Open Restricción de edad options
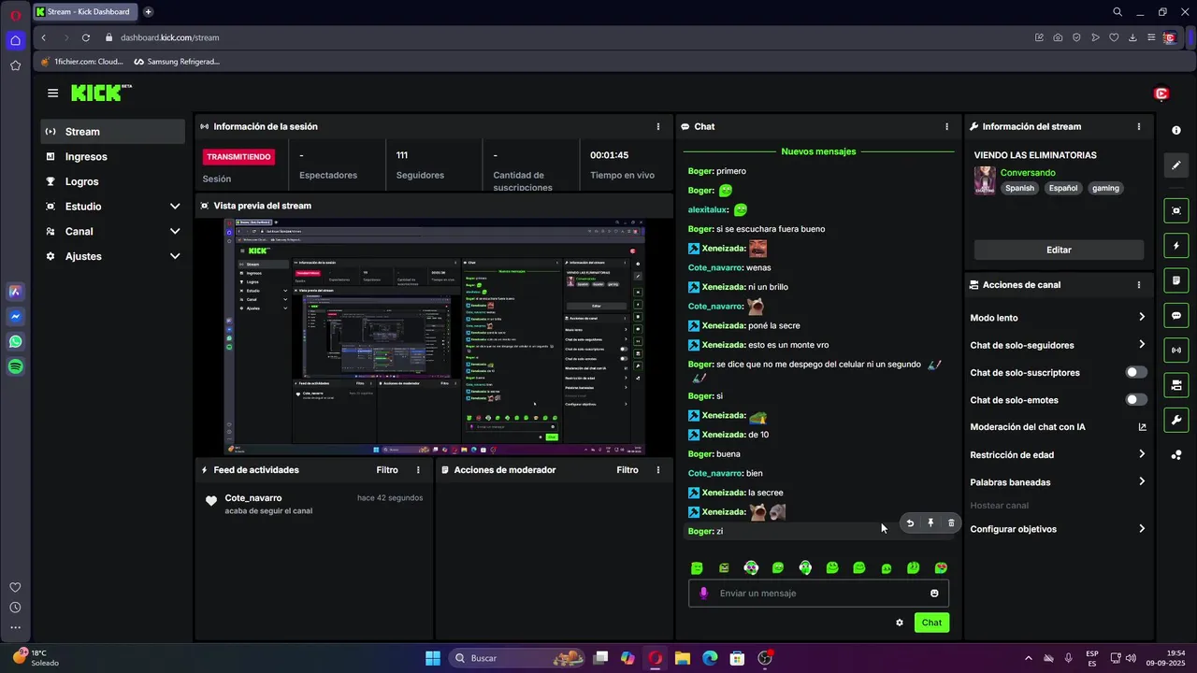Screen dimensions: 1197x673 click(x=1058, y=454)
